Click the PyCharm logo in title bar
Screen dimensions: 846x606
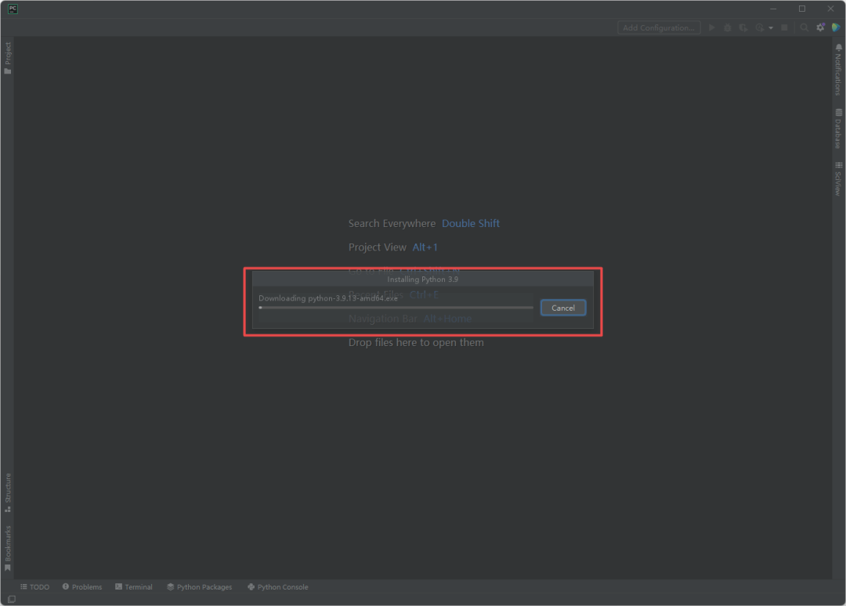click(x=13, y=9)
